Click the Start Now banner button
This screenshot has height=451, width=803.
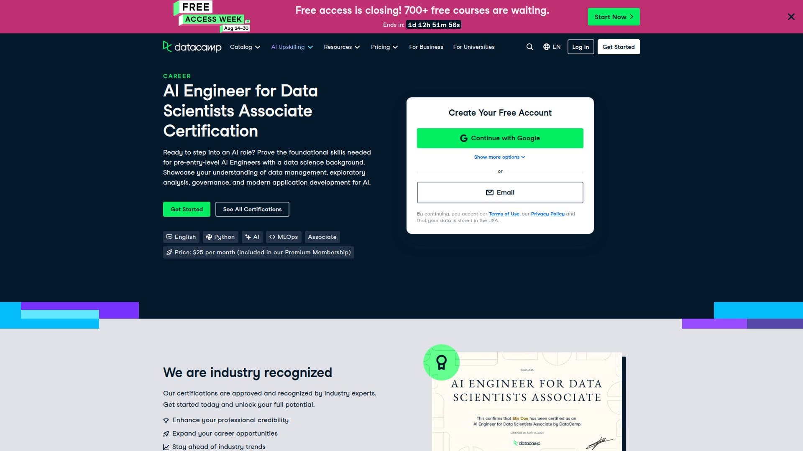coord(614,17)
